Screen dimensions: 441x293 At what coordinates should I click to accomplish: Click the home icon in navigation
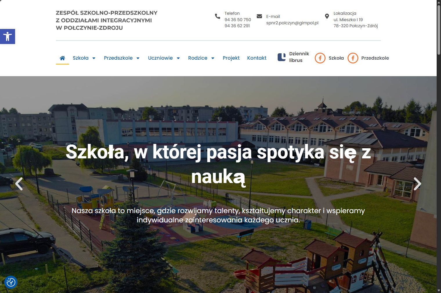(62, 58)
